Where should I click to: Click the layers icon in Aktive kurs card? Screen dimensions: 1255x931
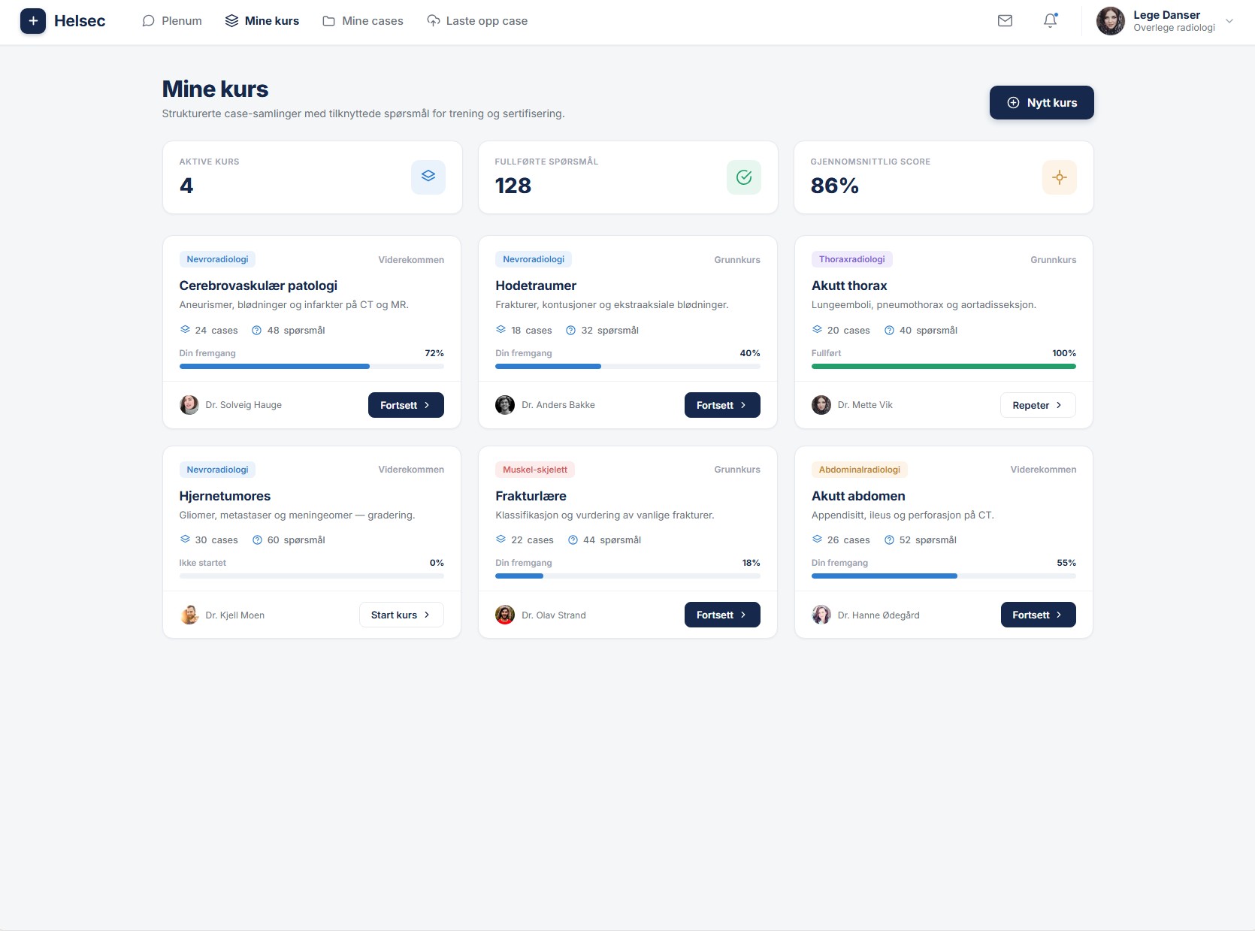[x=428, y=177]
